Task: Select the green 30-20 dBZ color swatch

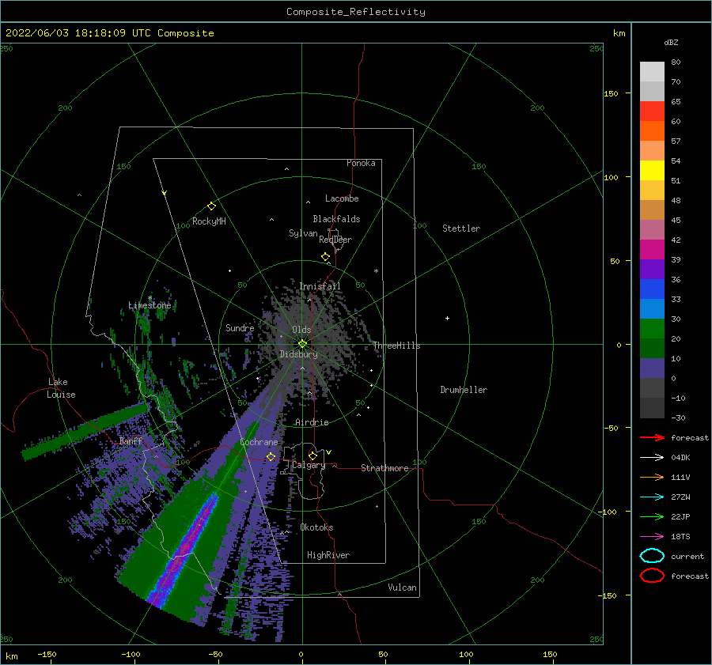Action: pos(652,329)
